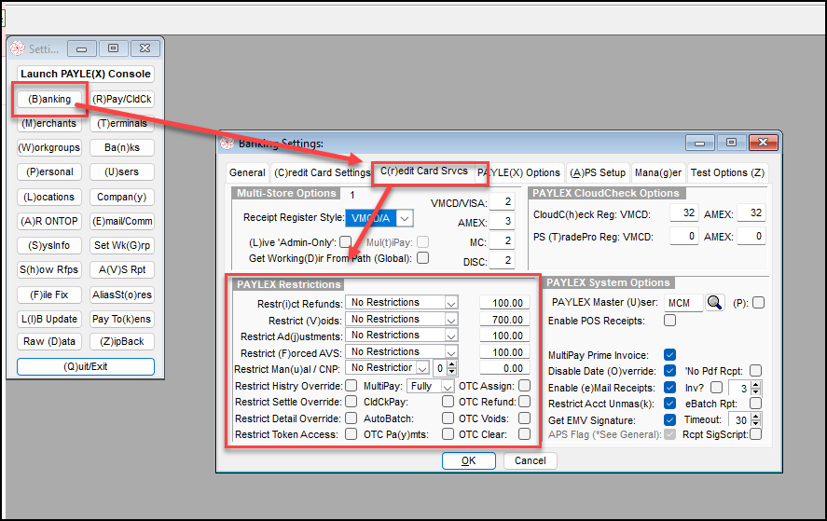Screen dimensions: 827x521
Task: Check Restrict Token Access
Action: (x=351, y=434)
